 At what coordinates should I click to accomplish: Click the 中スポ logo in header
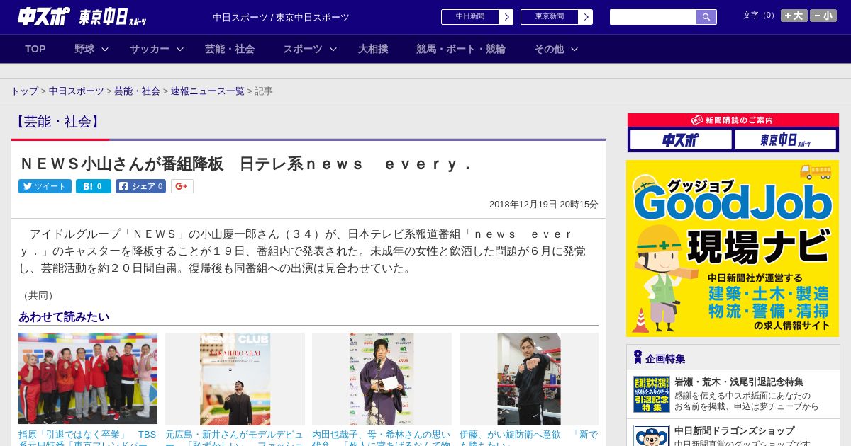[x=43, y=16]
